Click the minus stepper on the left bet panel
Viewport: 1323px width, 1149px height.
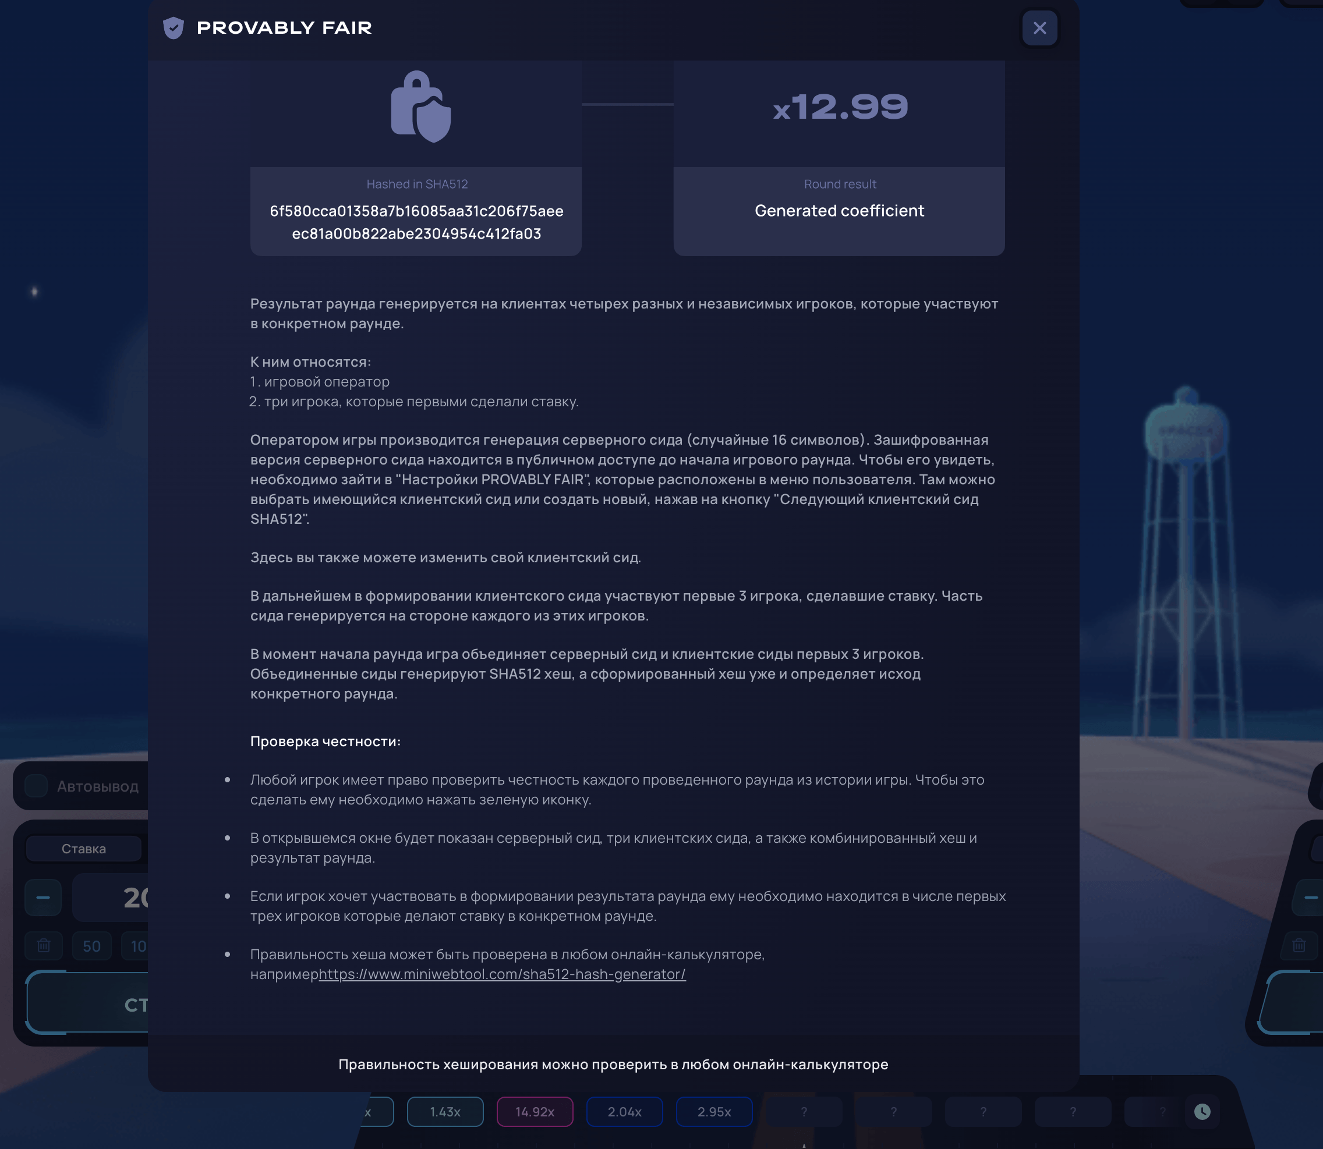[x=43, y=898]
